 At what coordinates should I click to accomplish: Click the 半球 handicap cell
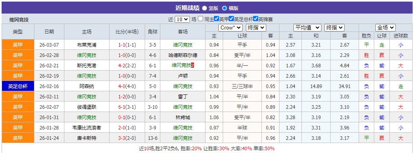242,128
